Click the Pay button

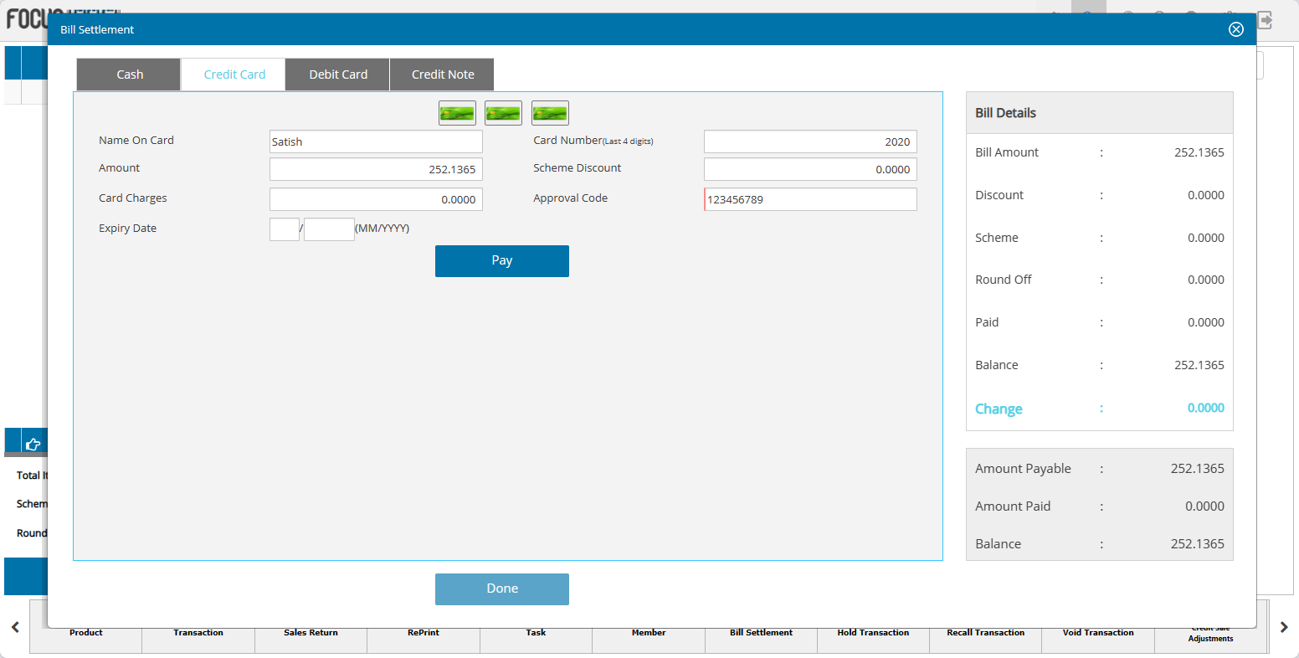pyautogui.click(x=502, y=260)
